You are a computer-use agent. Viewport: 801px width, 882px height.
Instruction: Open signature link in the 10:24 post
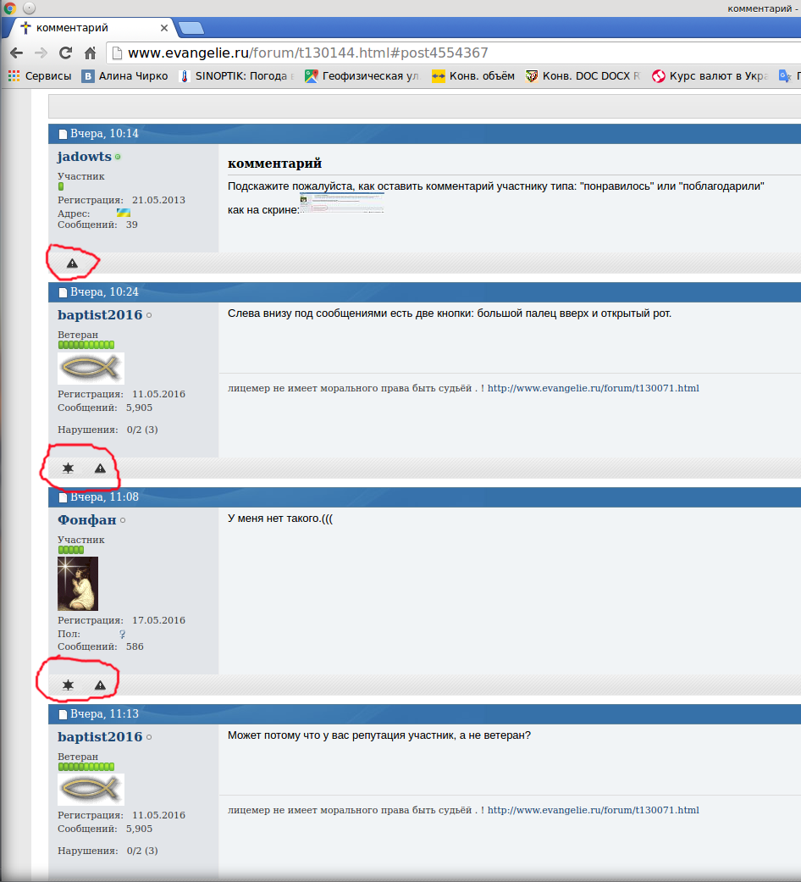point(593,388)
